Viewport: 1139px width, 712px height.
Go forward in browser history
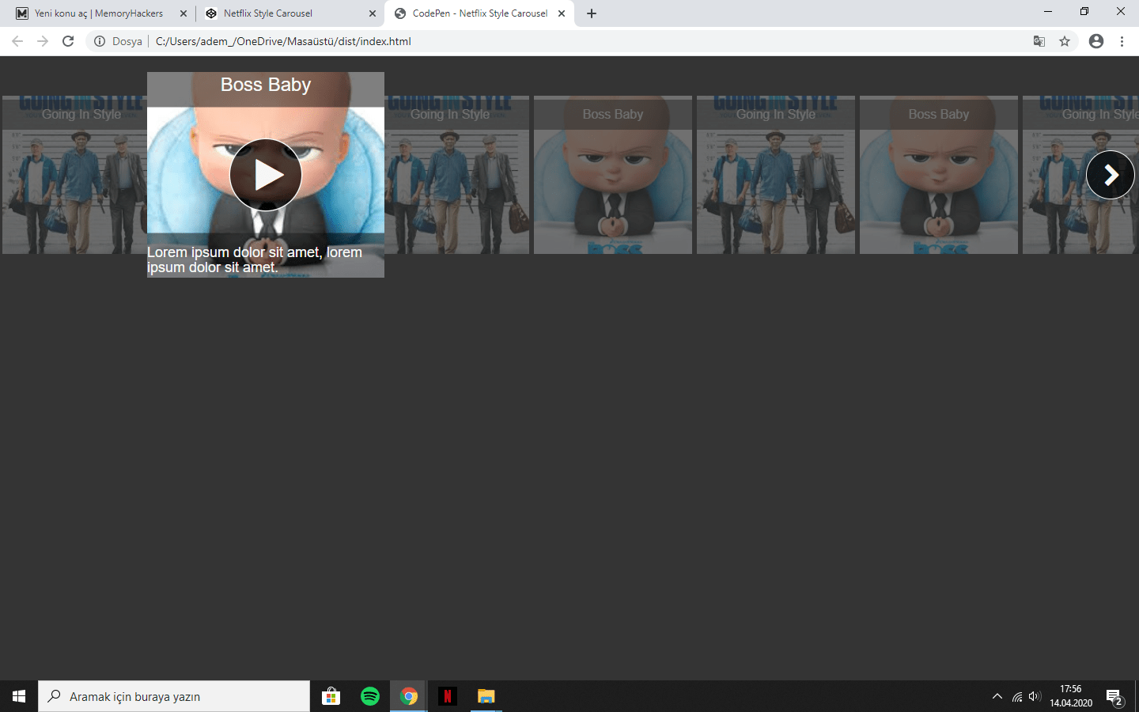43,41
